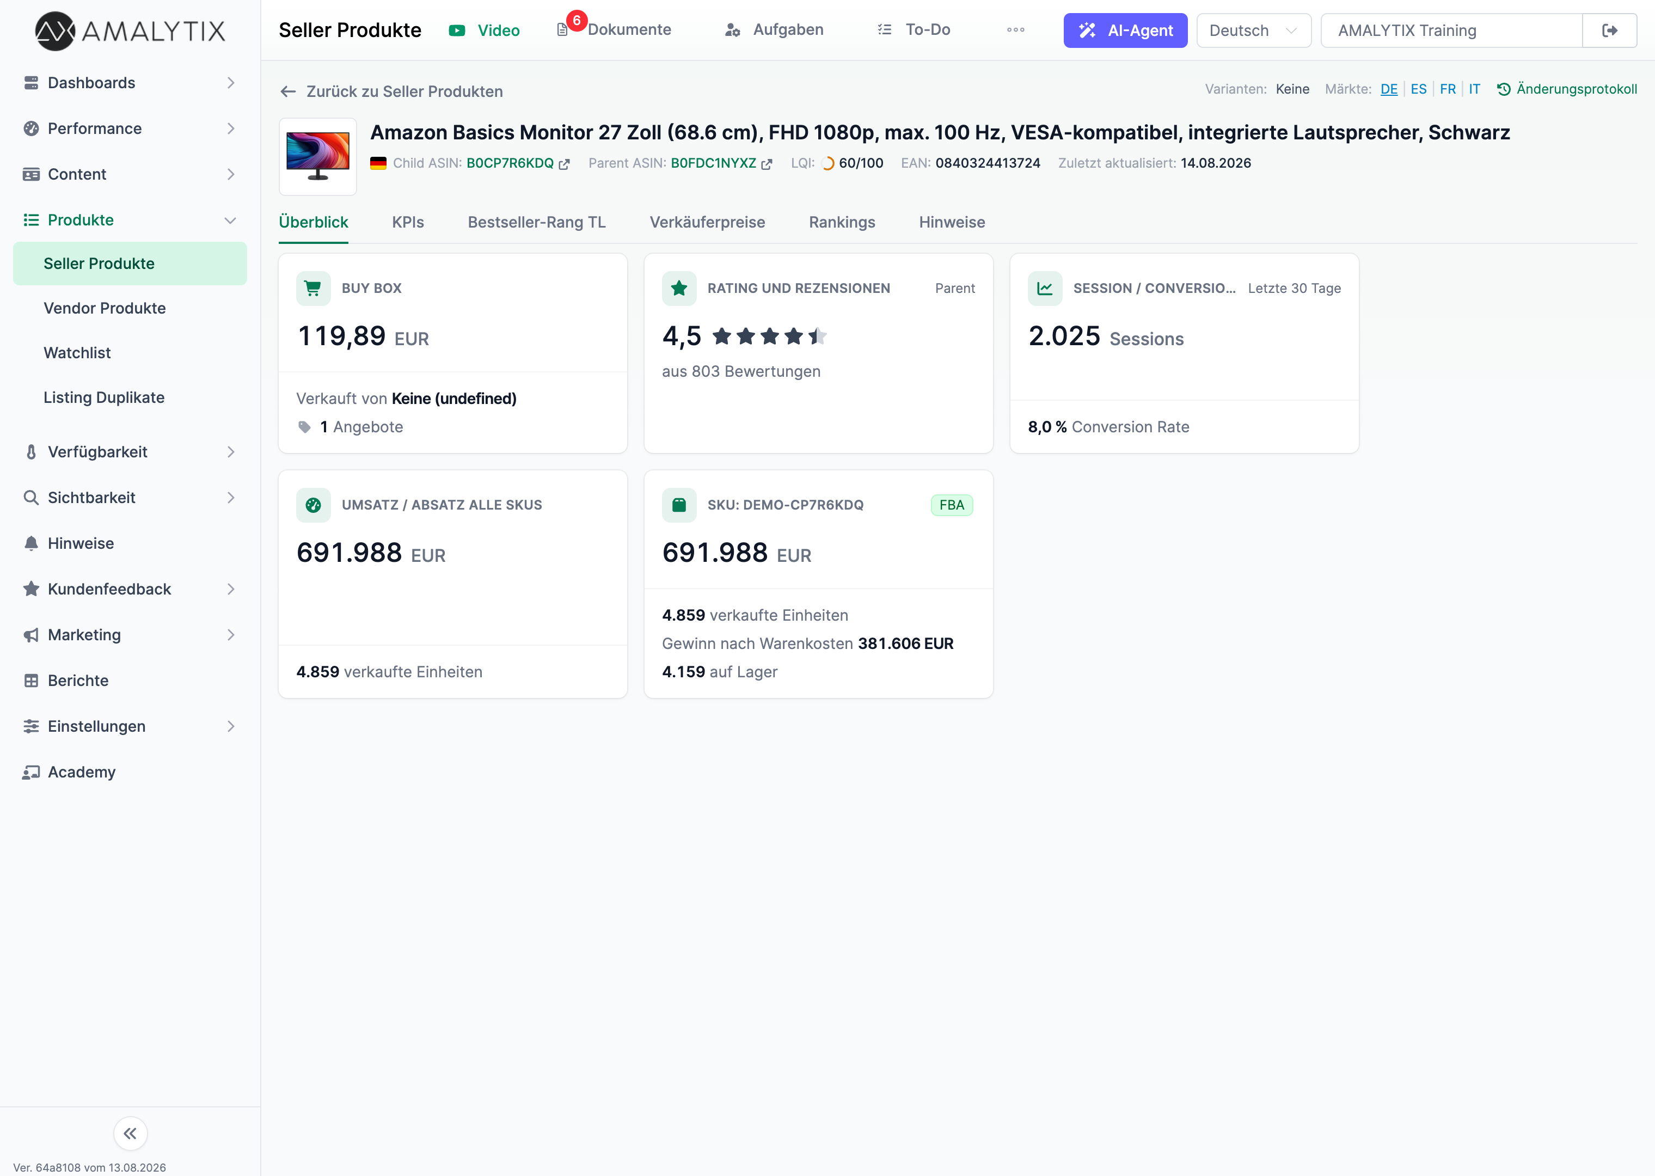1655x1176 pixels.
Task: Open the Rankings tab
Action: click(x=842, y=222)
